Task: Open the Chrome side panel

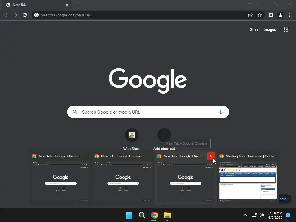Action: 271,15
